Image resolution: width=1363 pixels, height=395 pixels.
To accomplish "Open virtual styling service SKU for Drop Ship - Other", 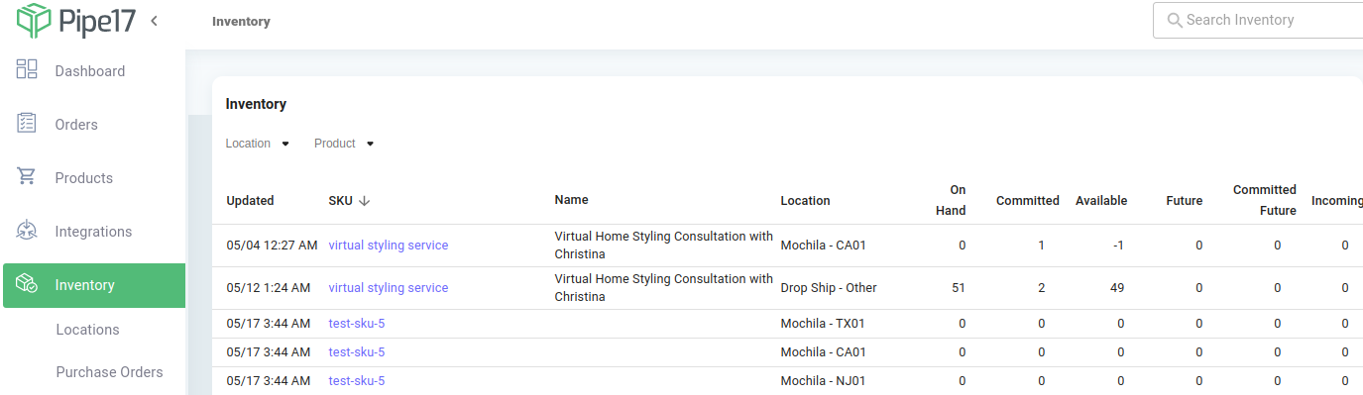I will [x=389, y=288].
